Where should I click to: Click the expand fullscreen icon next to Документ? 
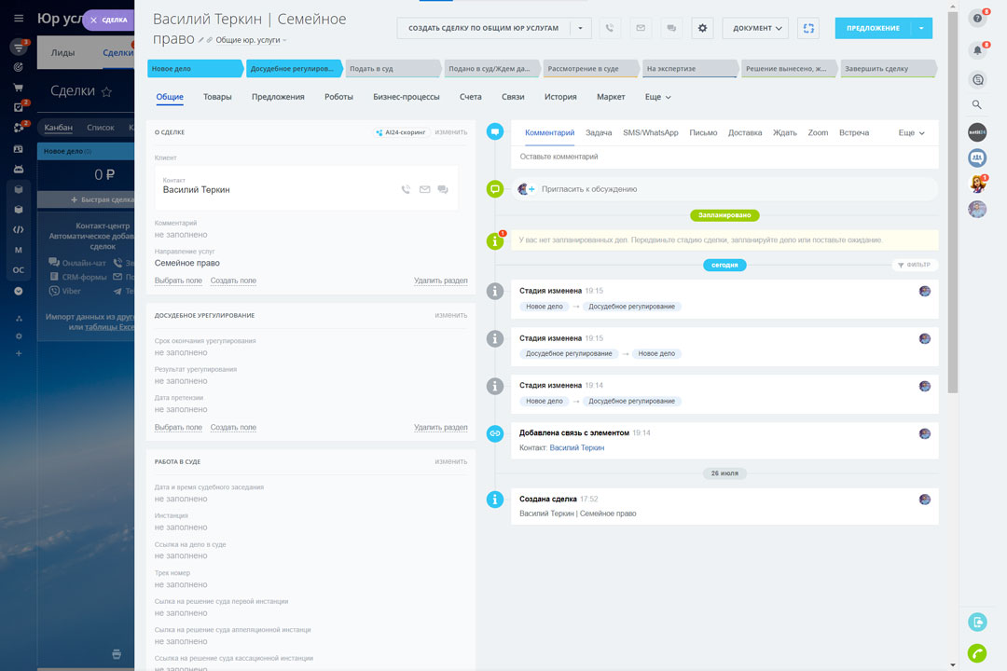pyautogui.click(x=807, y=28)
